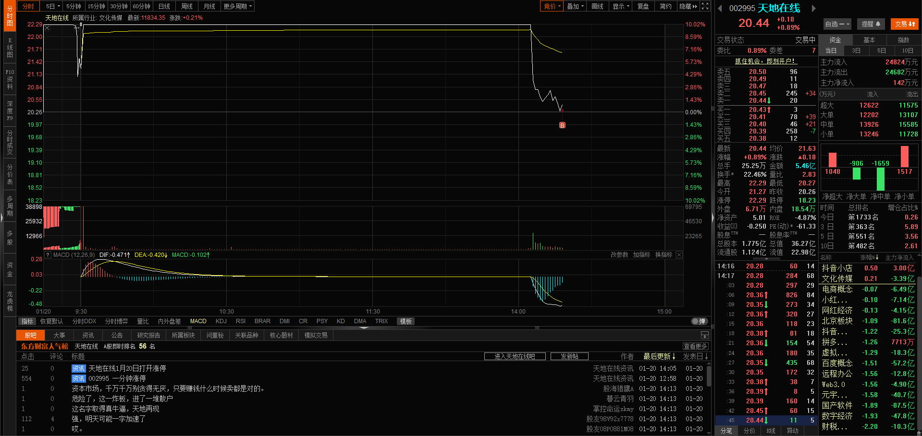Open the 分时图 sidebar view
922x436 pixels.
point(10,16)
